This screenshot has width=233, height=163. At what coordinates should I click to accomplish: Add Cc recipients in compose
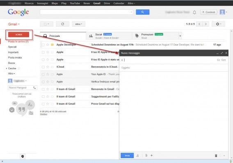(x=218, y=60)
